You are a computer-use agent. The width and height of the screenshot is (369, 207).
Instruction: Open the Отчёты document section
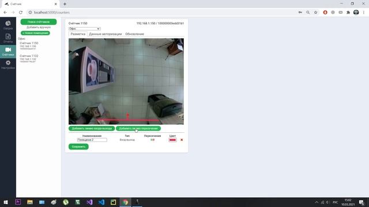click(x=8, y=38)
